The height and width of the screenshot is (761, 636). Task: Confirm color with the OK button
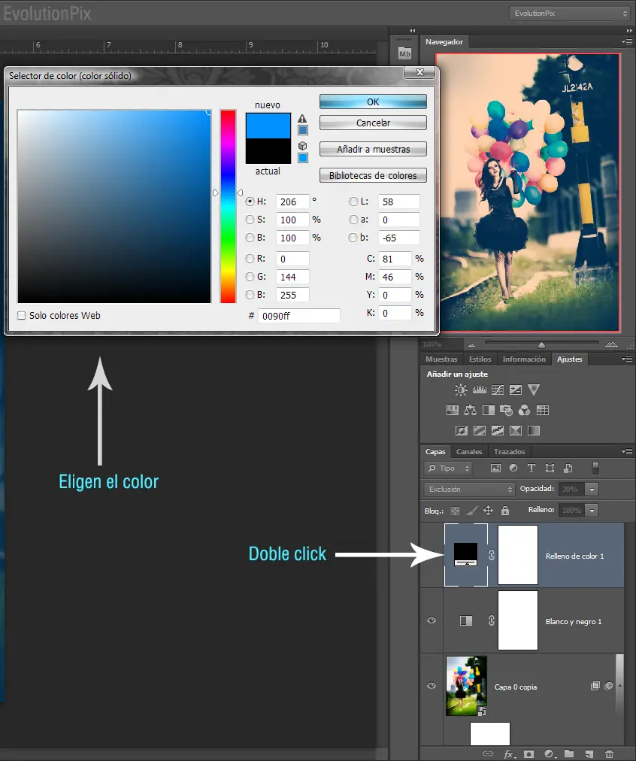point(373,102)
